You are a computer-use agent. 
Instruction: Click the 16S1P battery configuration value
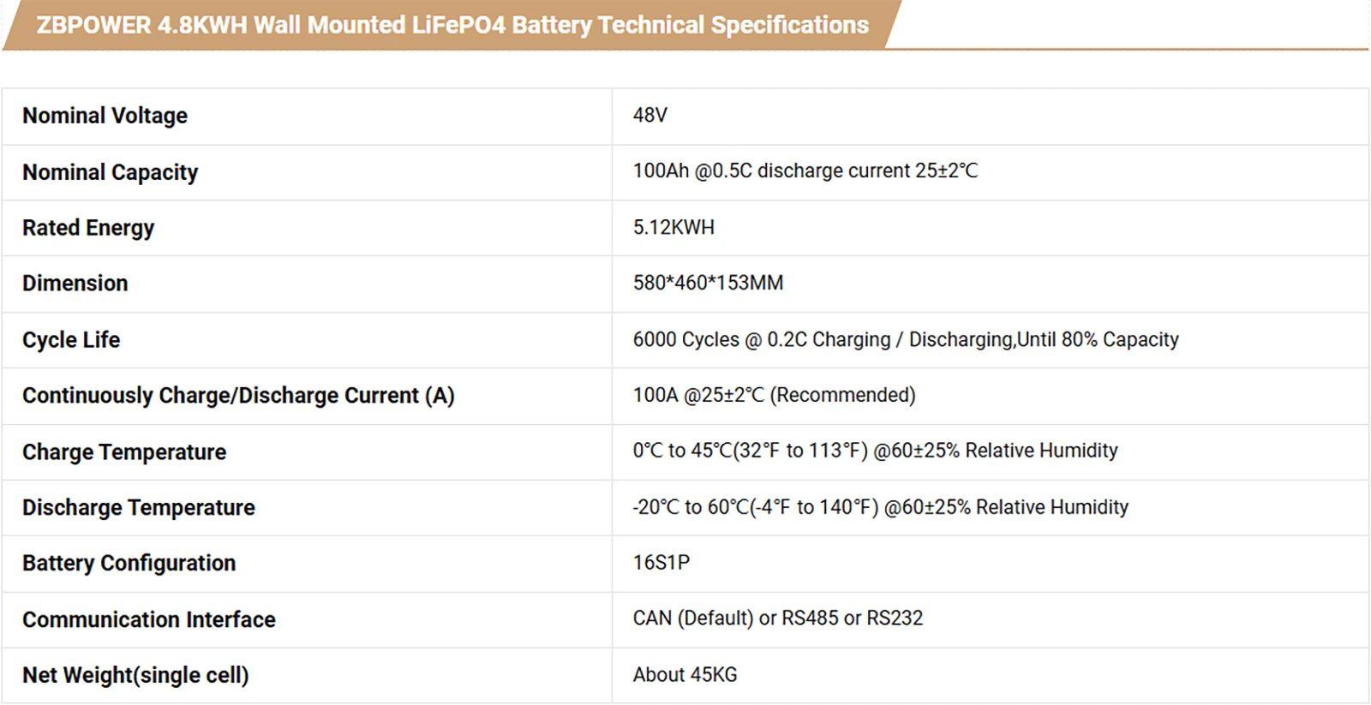(661, 563)
